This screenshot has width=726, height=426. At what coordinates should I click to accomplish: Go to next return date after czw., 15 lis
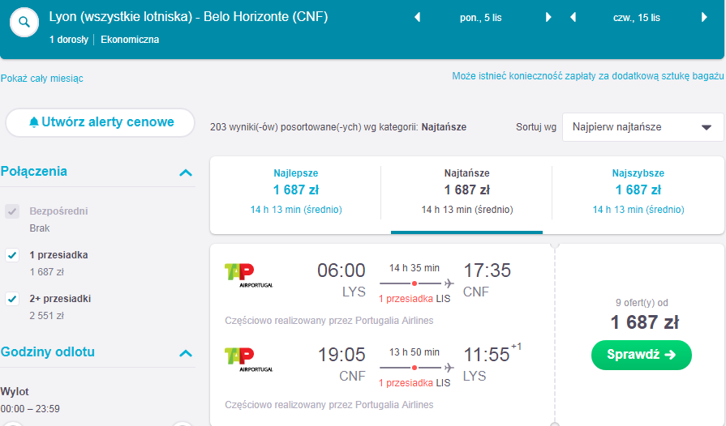click(704, 18)
